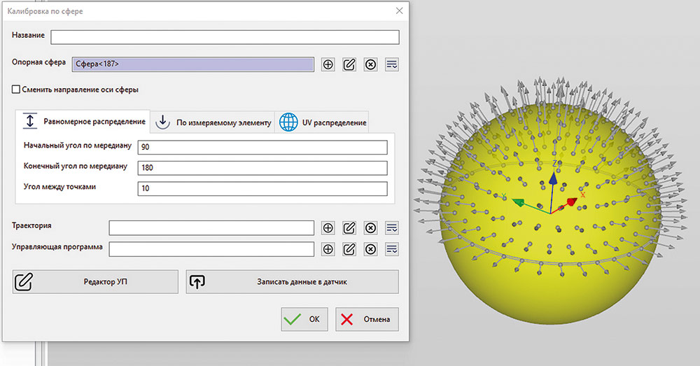Edit the Траектория entry
The image size is (700, 366).
click(x=349, y=228)
